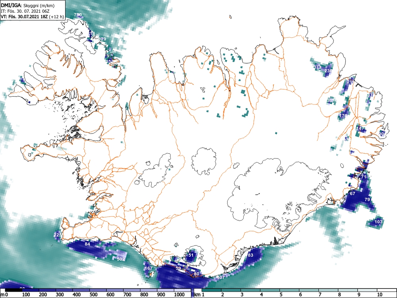
Task: Click the '300' tick label on meter legend
Action: tap(60, 295)
